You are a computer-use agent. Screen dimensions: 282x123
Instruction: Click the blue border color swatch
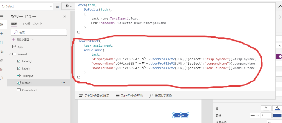(x=277, y=115)
